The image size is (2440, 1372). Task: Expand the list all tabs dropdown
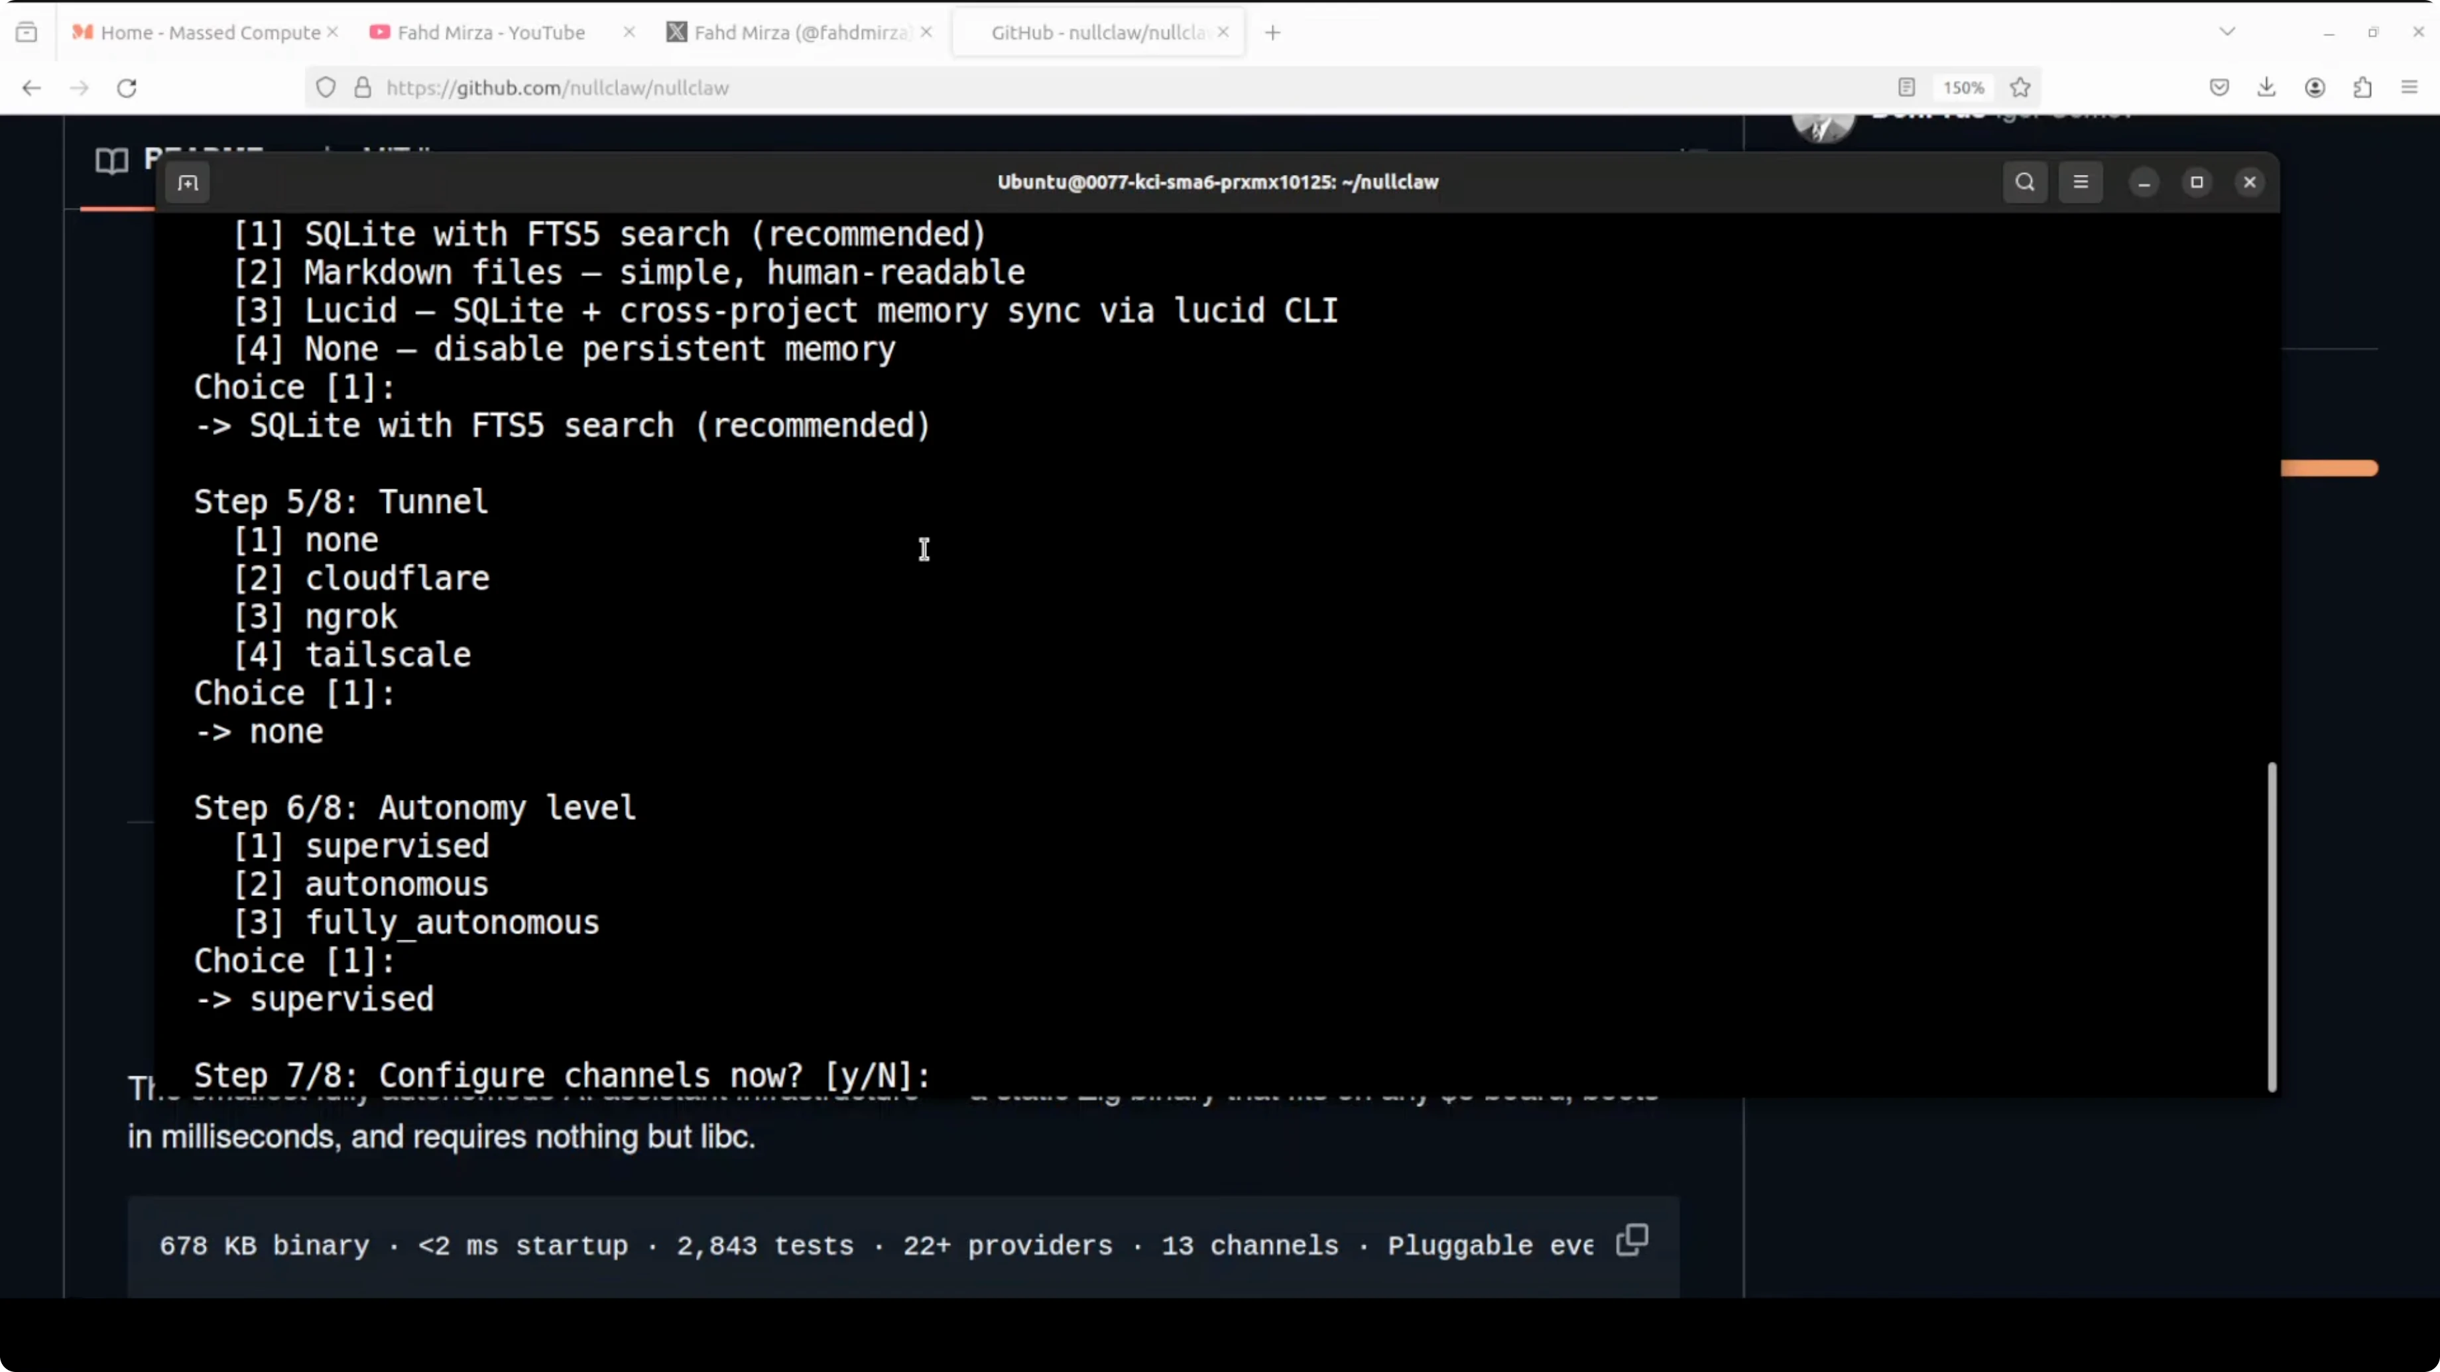click(2227, 32)
